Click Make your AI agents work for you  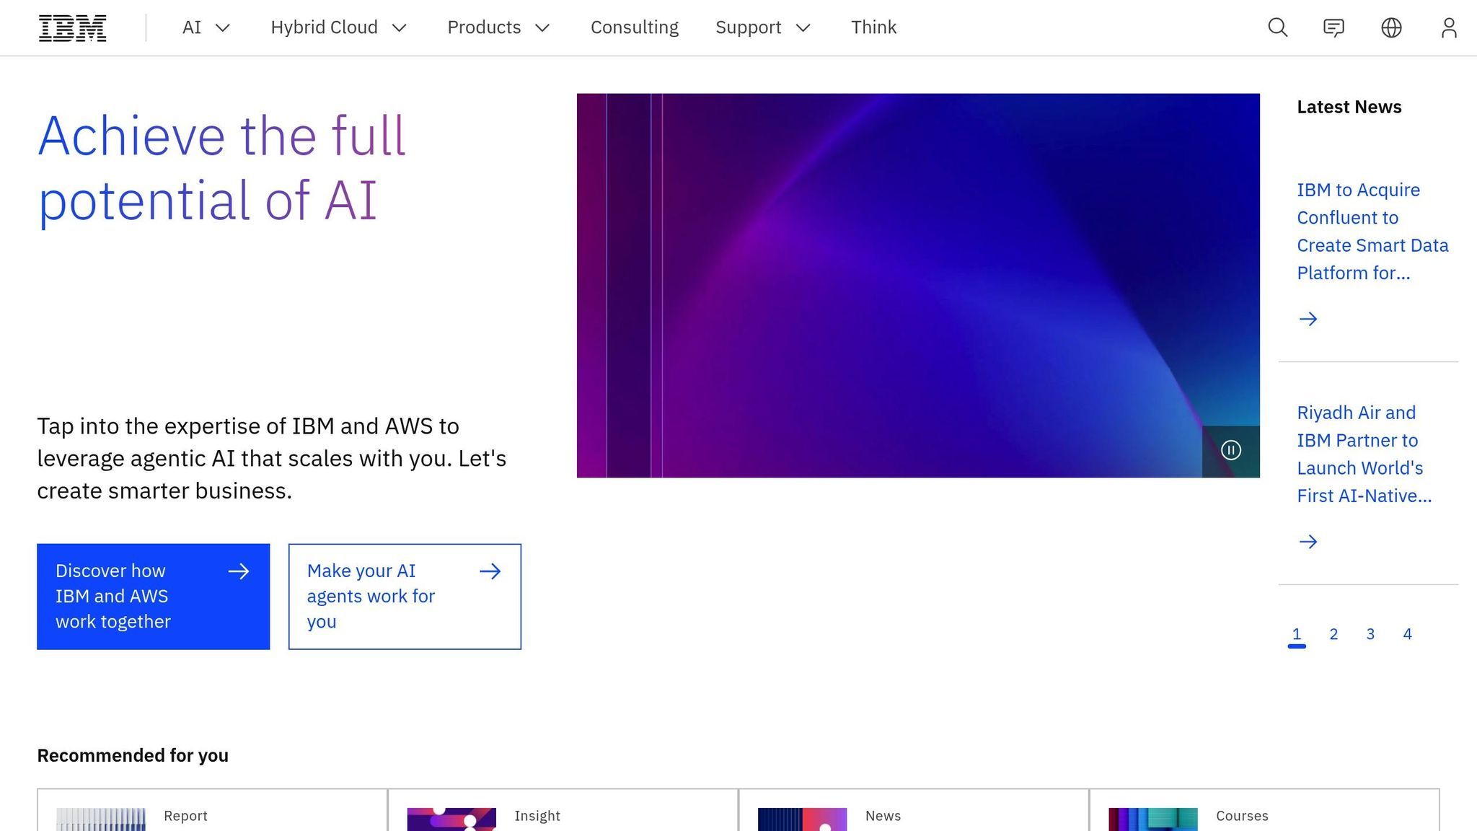click(405, 597)
